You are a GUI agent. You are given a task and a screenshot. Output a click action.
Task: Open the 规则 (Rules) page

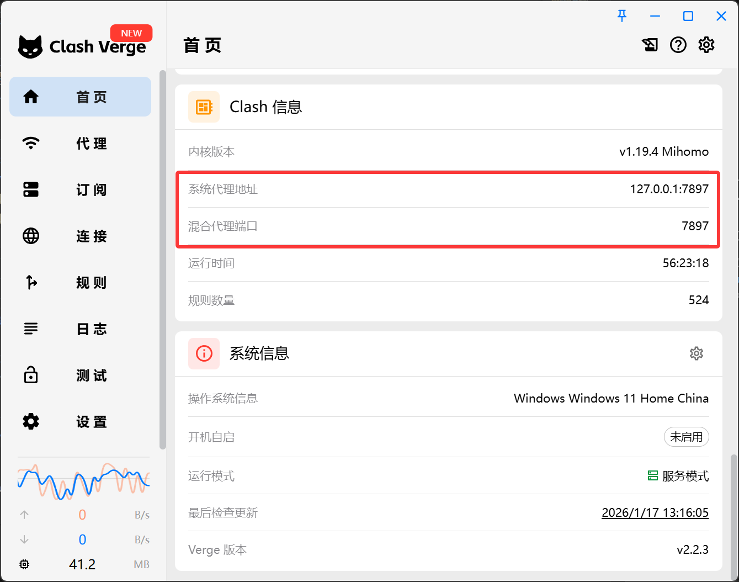click(x=80, y=282)
